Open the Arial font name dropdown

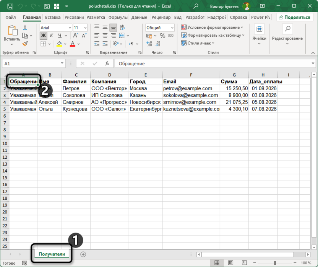[70, 28]
